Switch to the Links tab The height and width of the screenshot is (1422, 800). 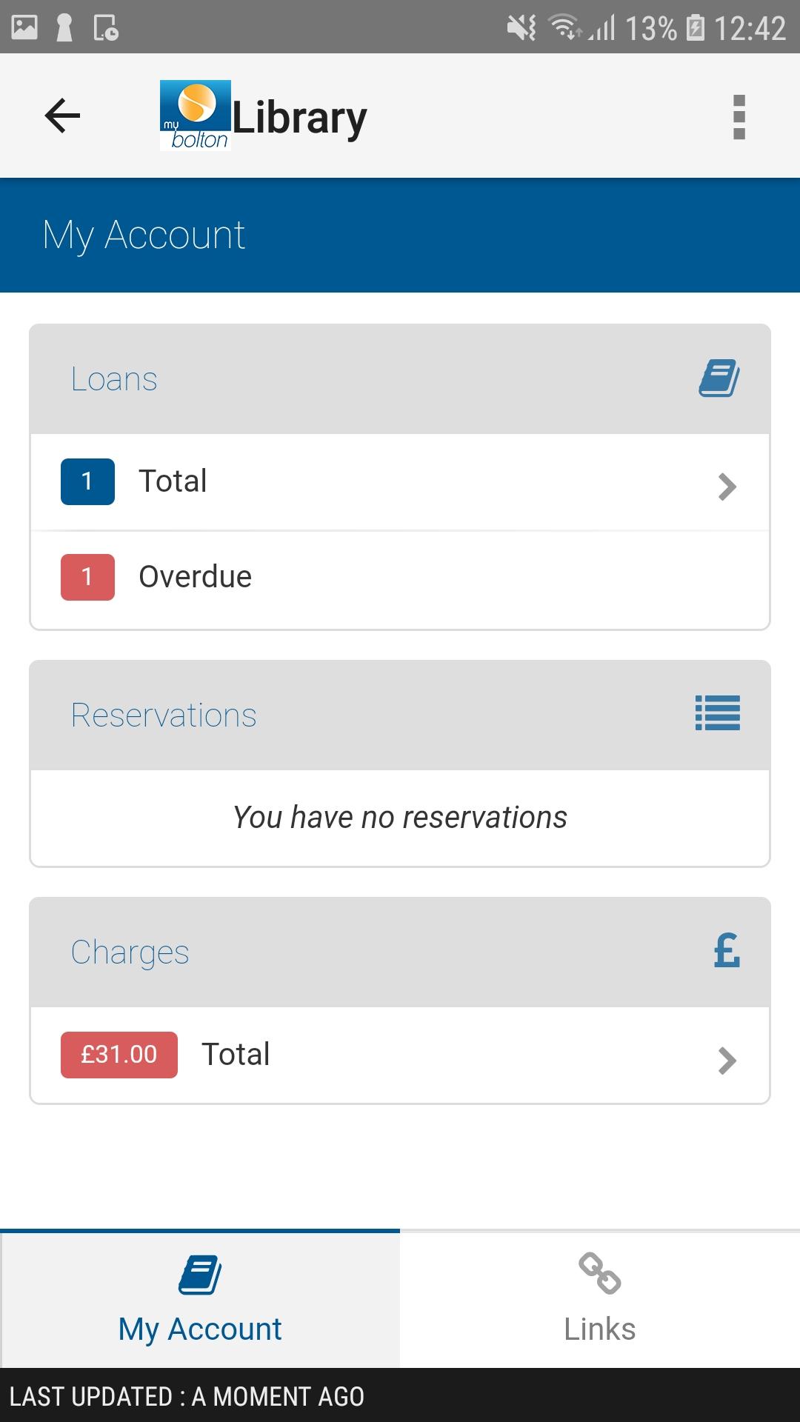[600, 1300]
